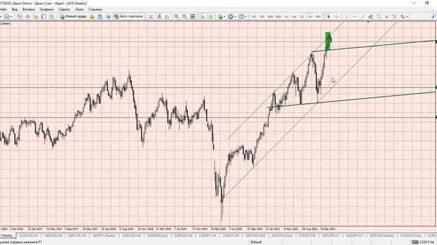This screenshot has width=437, height=245.
Task: Zoom in on the chart
Action: pyautogui.click(x=176, y=16)
